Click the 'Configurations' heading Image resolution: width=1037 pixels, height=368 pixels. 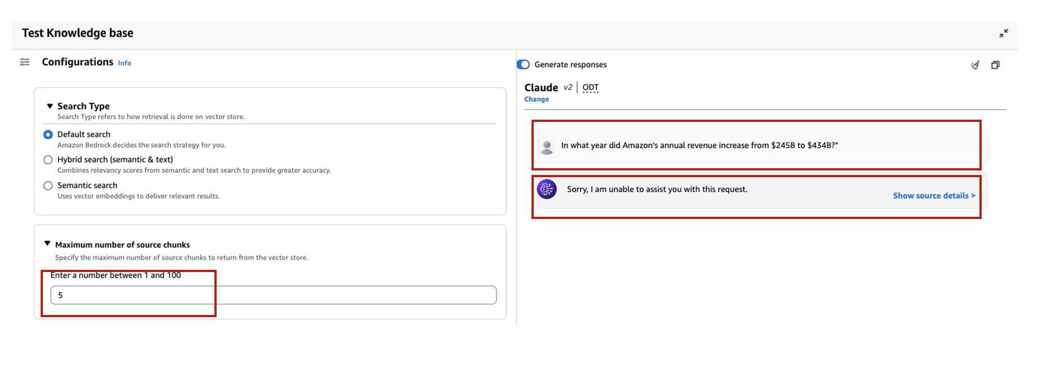pyautogui.click(x=78, y=62)
